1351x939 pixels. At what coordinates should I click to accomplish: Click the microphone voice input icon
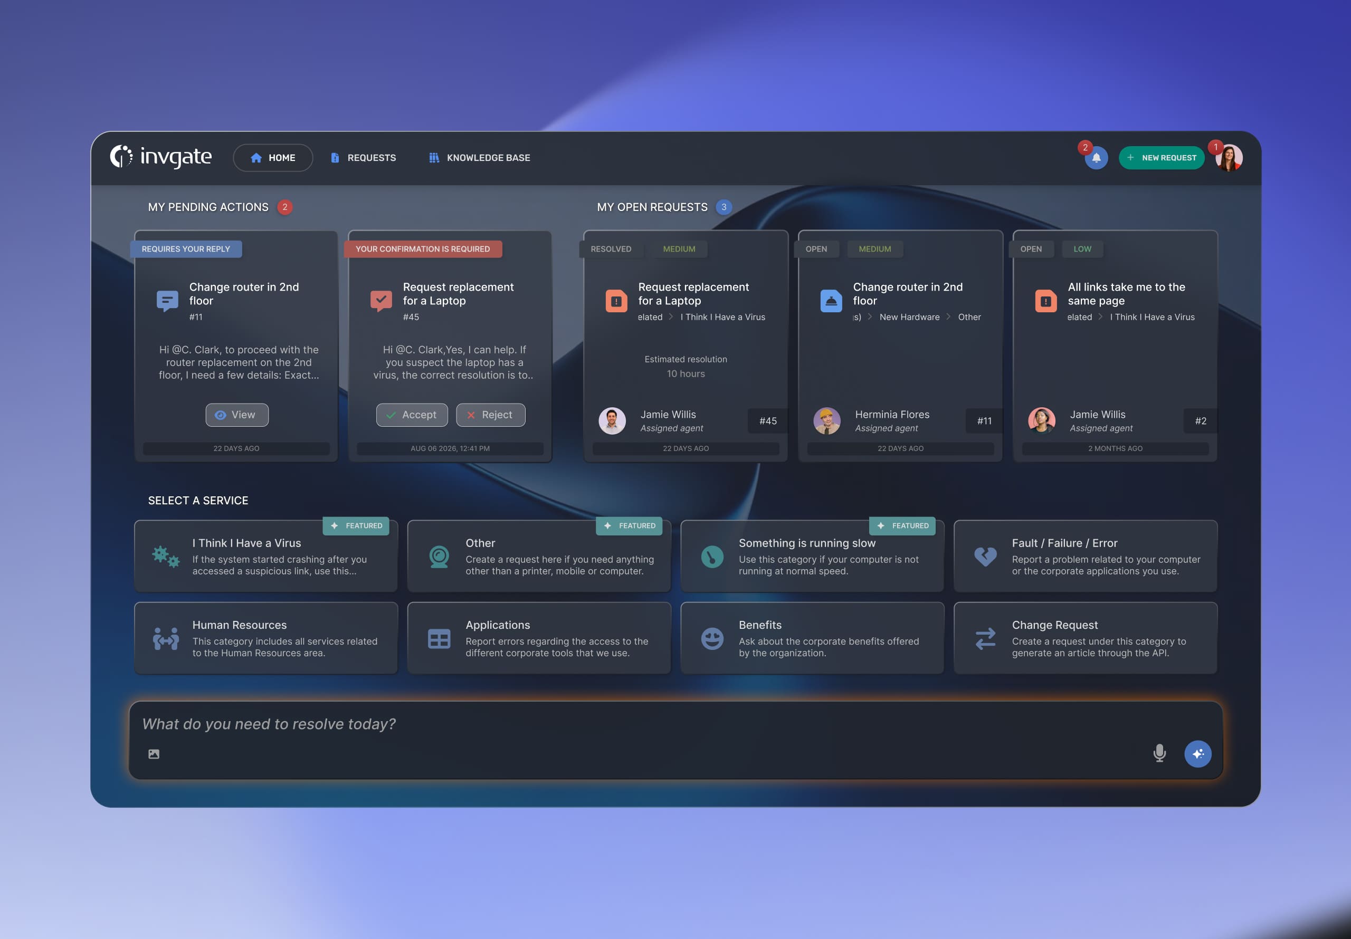click(x=1159, y=754)
